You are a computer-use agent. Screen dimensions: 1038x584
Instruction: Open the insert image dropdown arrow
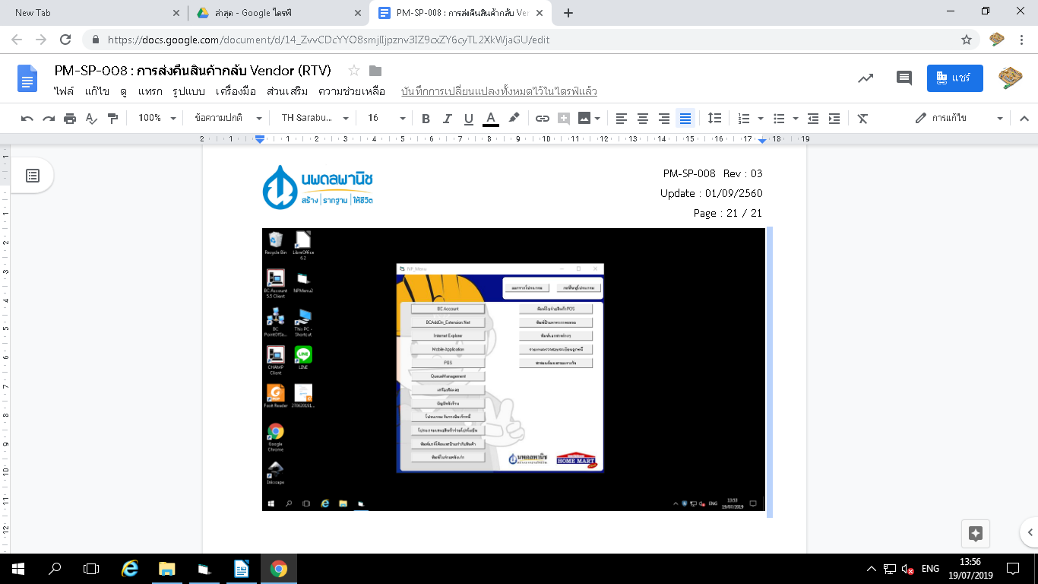pyautogui.click(x=598, y=119)
